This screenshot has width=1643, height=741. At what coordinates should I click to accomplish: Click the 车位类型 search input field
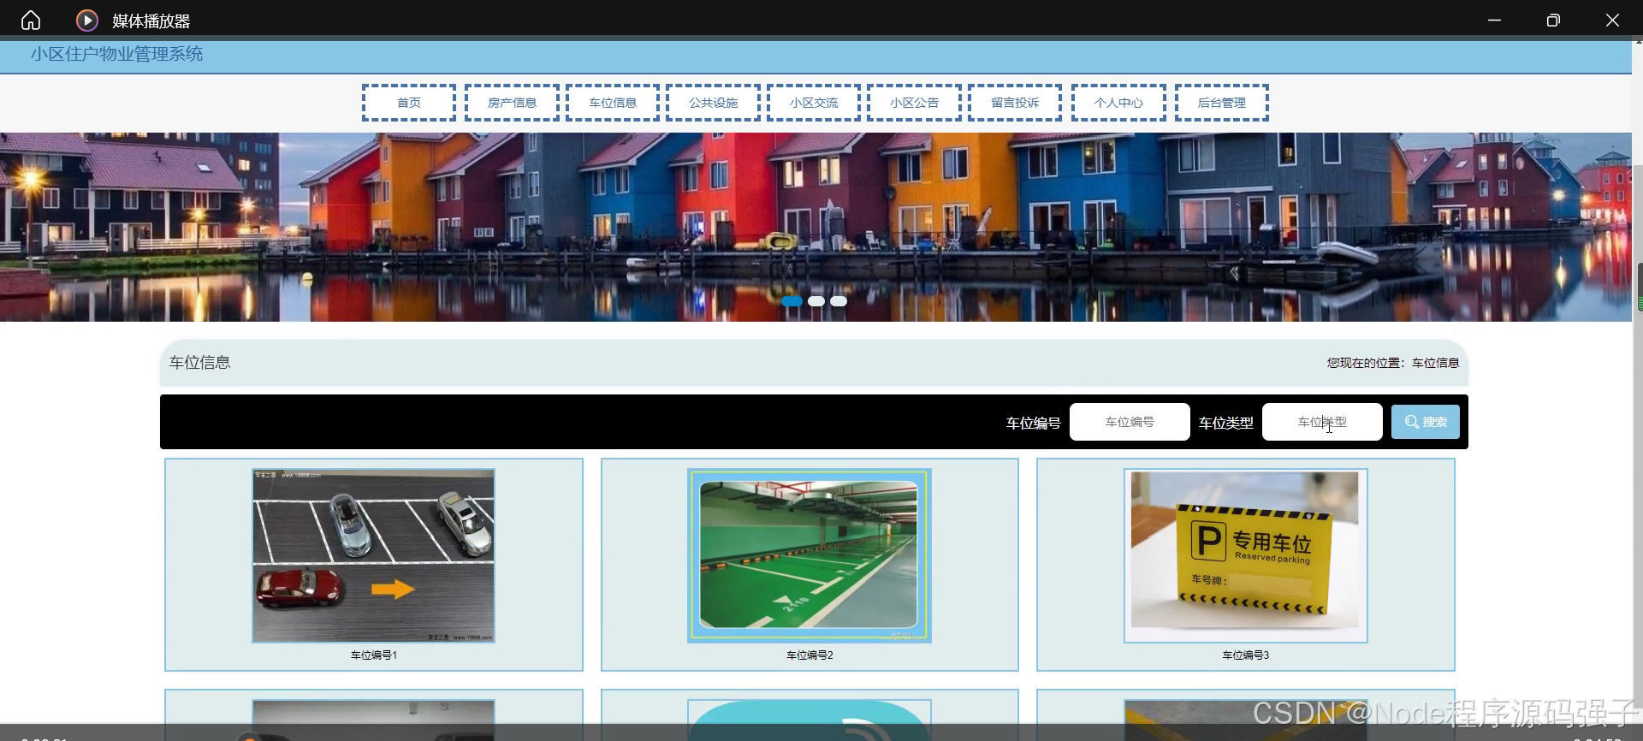pos(1322,422)
